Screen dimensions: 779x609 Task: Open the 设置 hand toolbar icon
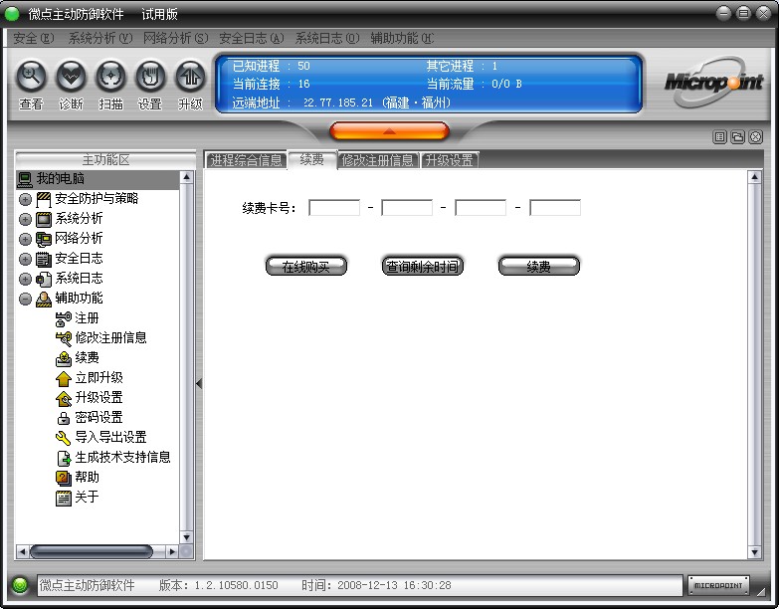pos(150,77)
